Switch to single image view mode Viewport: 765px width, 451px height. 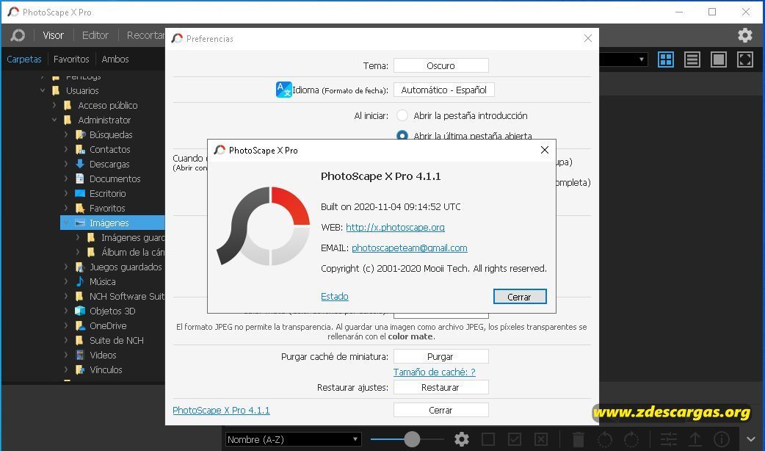click(718, 59)
